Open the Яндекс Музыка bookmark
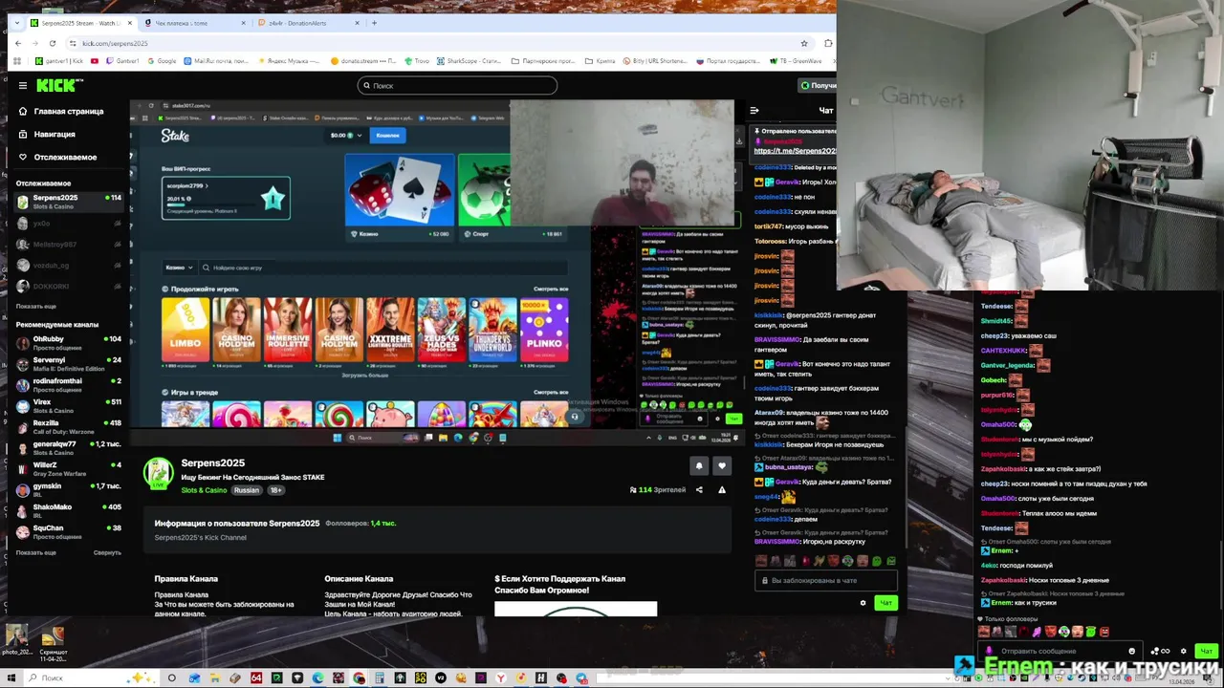This screenshot has width=1224, height=688. (x=288, y=61)
